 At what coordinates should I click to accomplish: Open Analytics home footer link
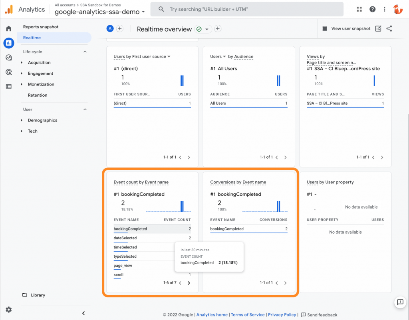point(212,315)
